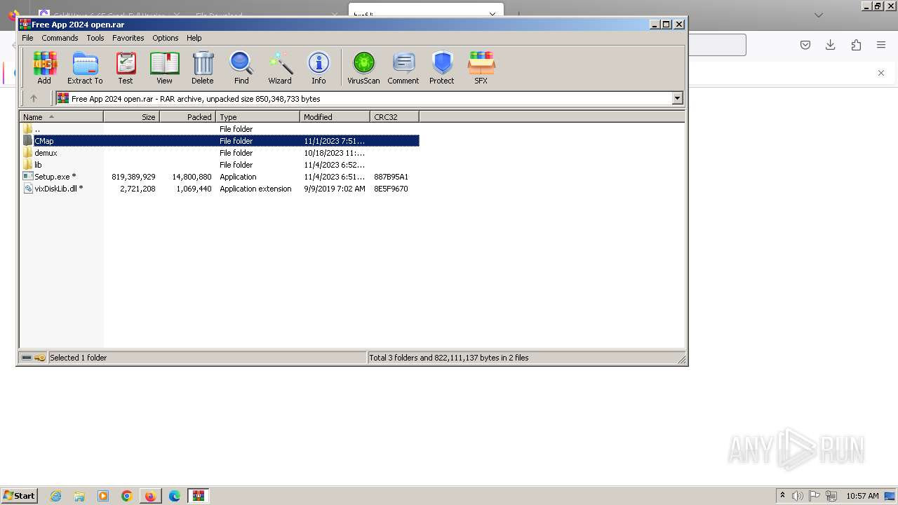Launch the Wizard tool
The width and height of the screenshot is (898, 505).
(x=280, y=68)
